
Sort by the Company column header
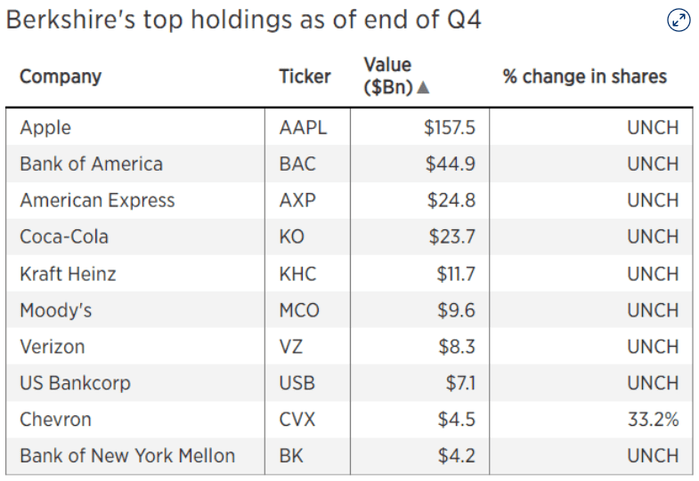(x=61, y=76)
